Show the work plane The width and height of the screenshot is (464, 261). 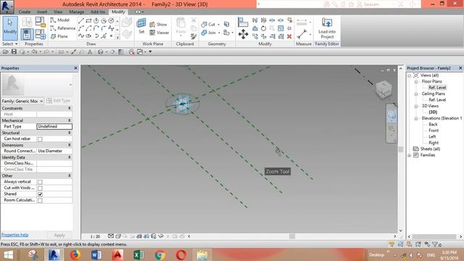coord(158,24)
